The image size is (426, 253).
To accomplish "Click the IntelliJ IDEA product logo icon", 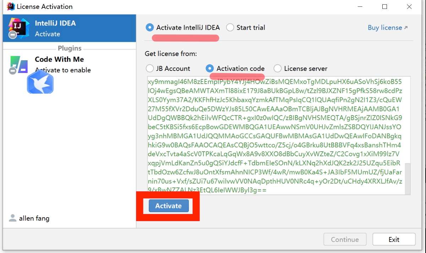I will [18, 28].
